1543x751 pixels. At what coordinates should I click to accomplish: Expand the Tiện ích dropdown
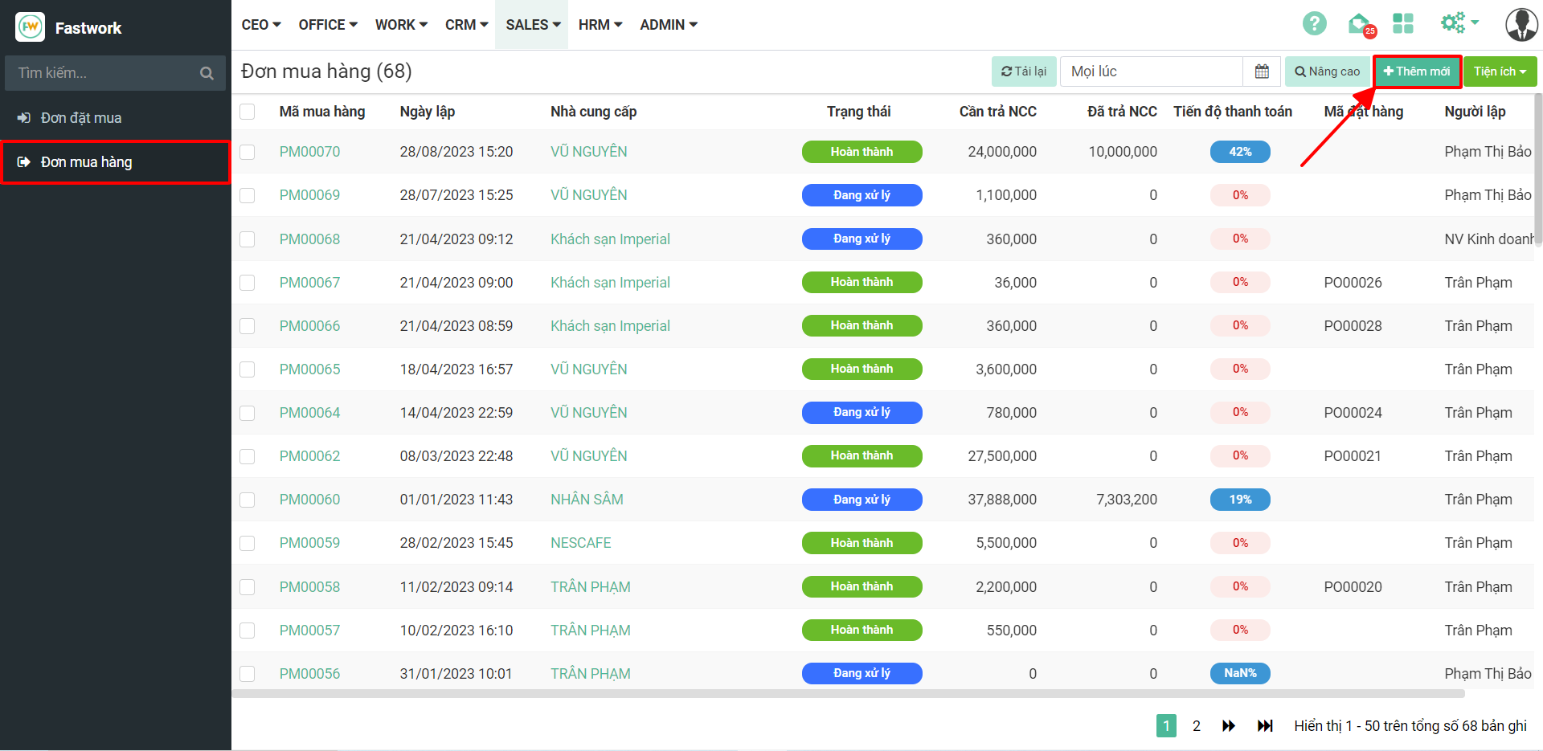[x=1499, y=71]
